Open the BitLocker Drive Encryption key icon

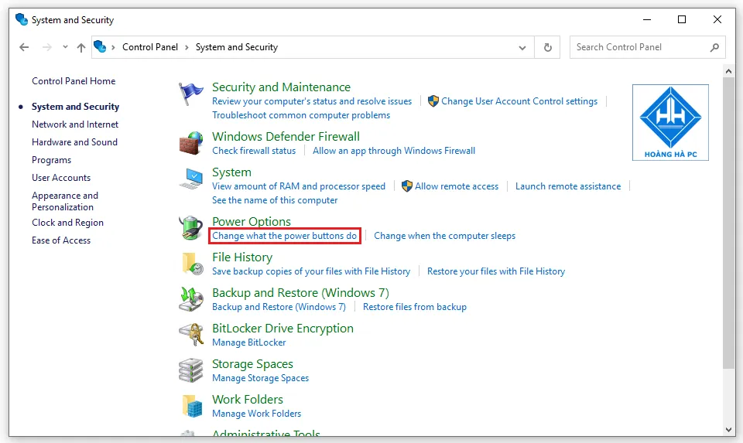coord(190,335)
